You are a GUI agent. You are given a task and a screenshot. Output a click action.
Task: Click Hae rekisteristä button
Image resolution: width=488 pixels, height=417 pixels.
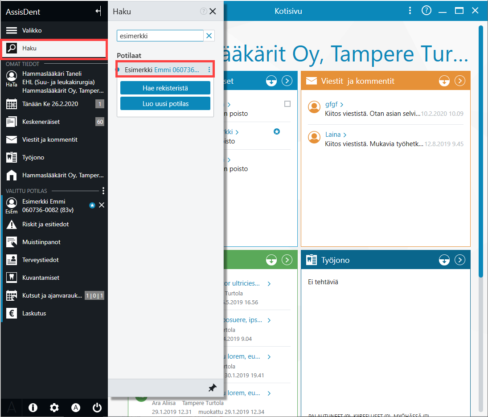point(165,88)
